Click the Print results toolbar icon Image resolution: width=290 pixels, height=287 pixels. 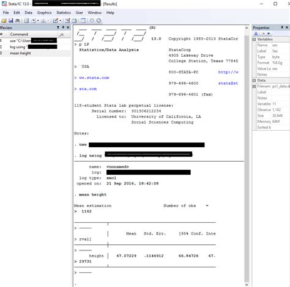pos(18,21)
